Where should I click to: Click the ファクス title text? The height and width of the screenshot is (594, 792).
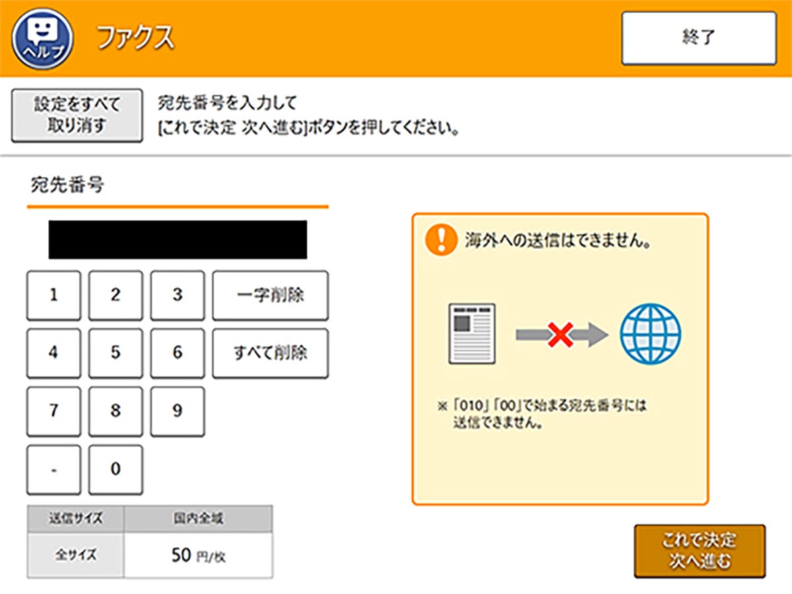click(136, 38)
